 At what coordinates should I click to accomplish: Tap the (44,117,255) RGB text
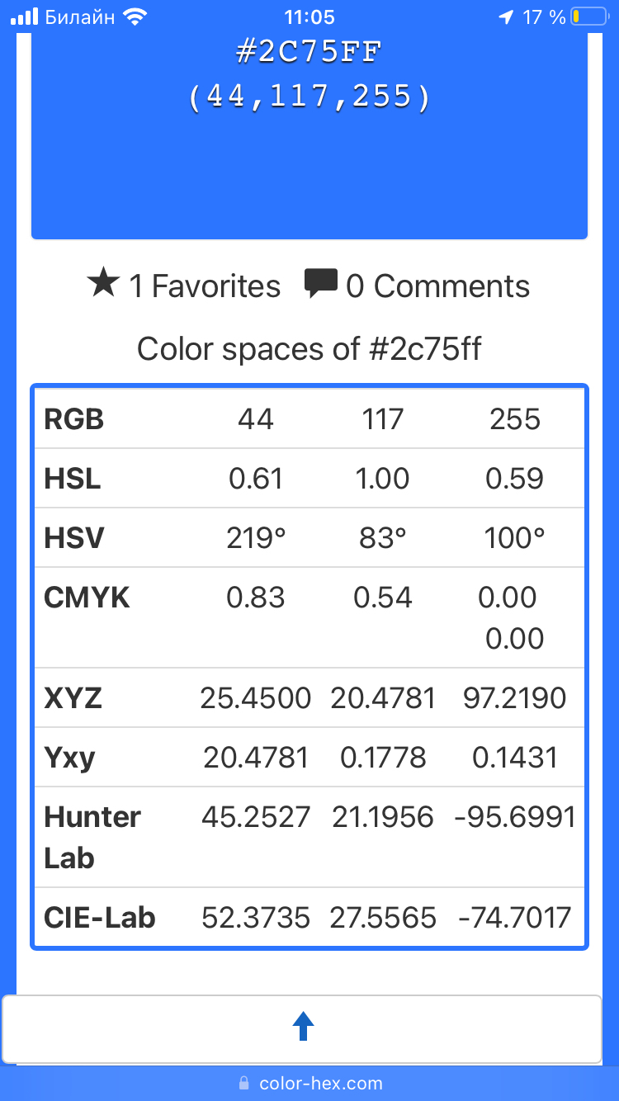click(309, 97)
